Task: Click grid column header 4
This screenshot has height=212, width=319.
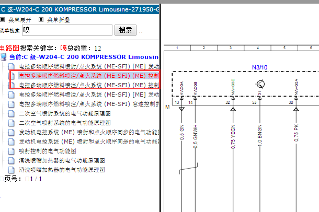Action: tap(258, 48)
